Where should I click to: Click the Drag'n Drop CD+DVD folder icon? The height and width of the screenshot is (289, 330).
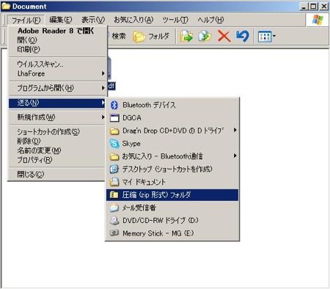tap(114, 131)
